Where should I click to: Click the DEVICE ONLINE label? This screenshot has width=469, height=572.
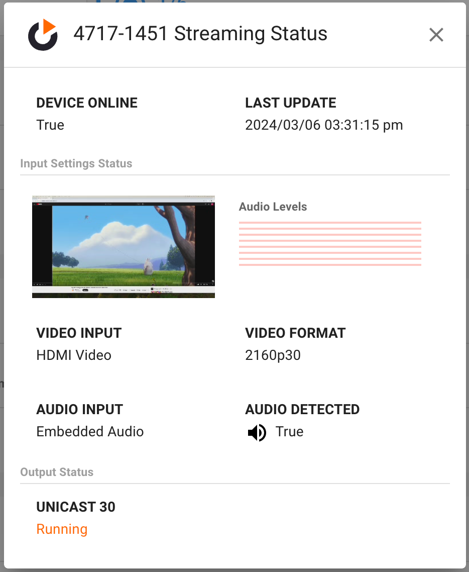[87, 103]
